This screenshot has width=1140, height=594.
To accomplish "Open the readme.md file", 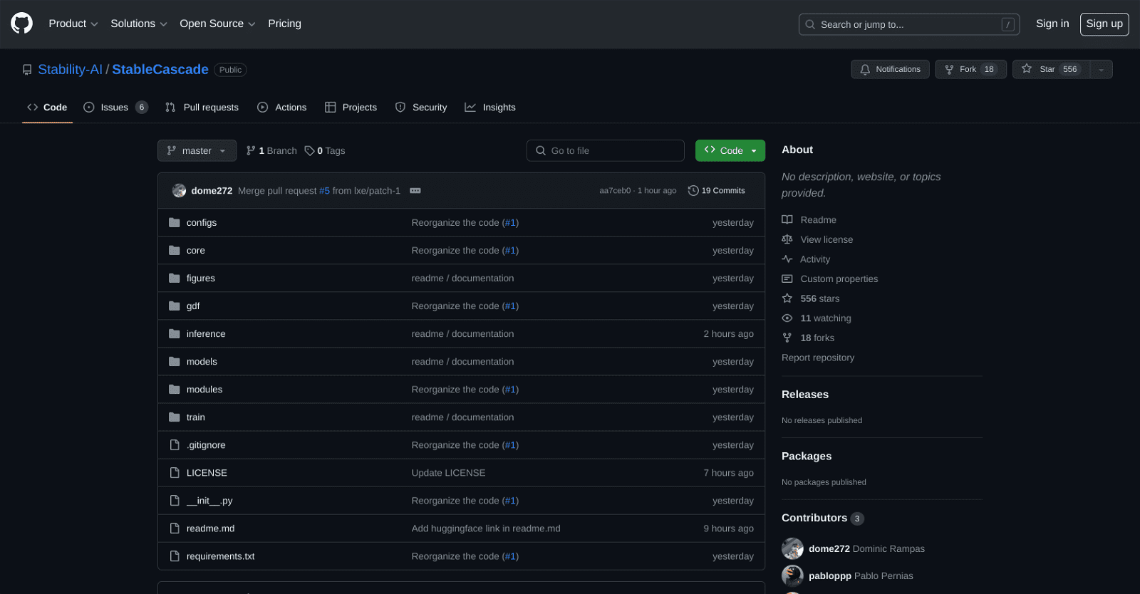I will pos(210,528).
